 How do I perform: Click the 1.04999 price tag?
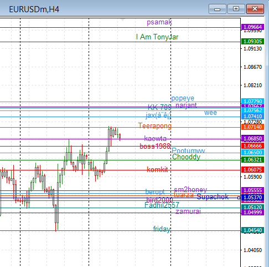(x=252, y=212)
